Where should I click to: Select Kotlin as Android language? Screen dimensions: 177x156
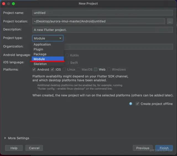[67, 55]
